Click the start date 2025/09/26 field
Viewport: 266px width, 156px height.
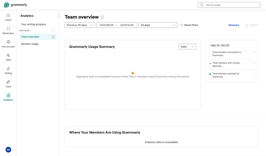point(106,25)
